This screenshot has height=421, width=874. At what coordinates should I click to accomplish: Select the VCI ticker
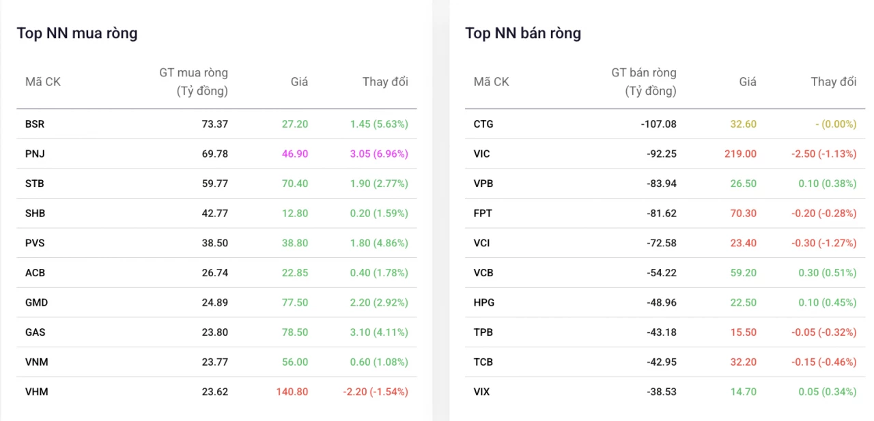(x=481, y=243)
